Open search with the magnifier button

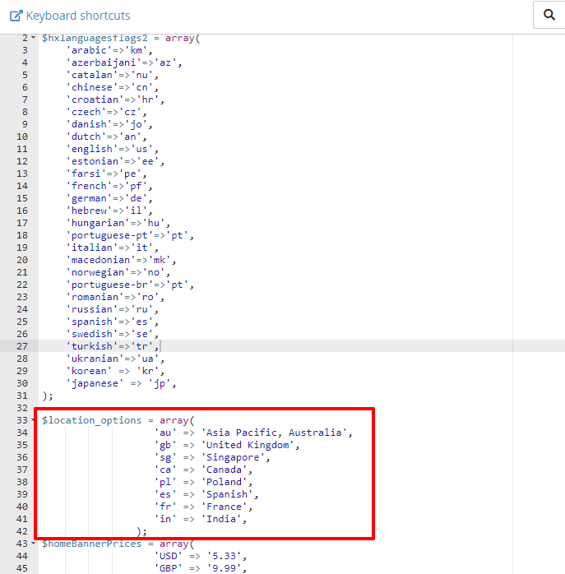click(549, 16)
